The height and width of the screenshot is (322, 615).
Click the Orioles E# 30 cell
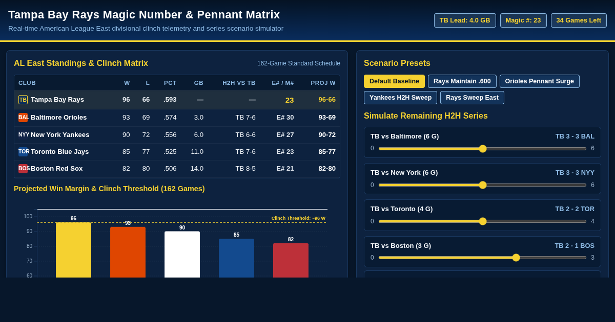285,118
